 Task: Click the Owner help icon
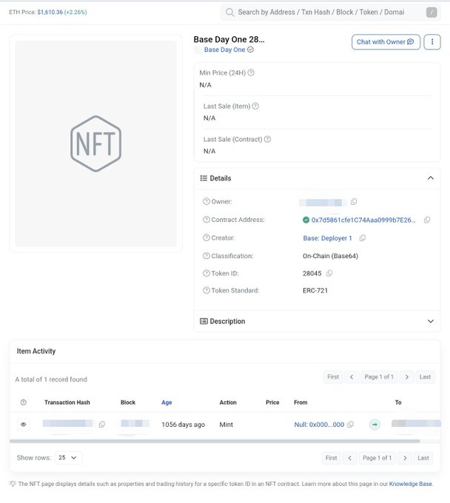pyautogui.click(x=206, y=201)
